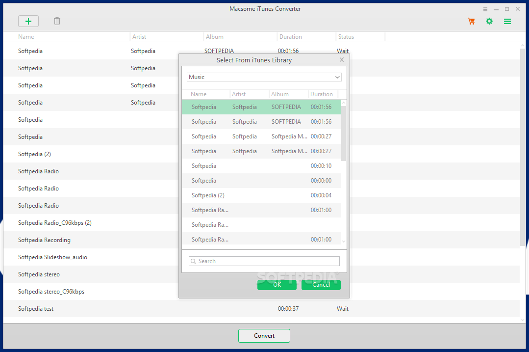The image size is (529, 352).
Task: Click the trash delete icon
Action: (57, 21)
